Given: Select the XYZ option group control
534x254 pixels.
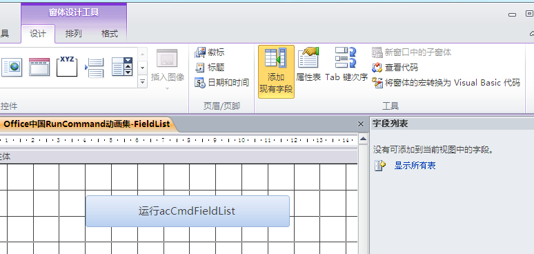Looking at the screenshot, I should tap(67, 67).
